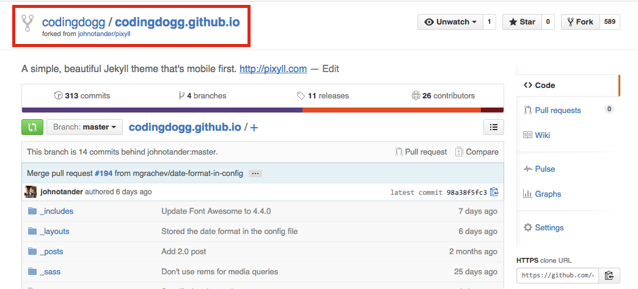This screenshot has height=289, width=638.
Task: Visit the http://pixyll.com website link
Action: pos(273,69)
